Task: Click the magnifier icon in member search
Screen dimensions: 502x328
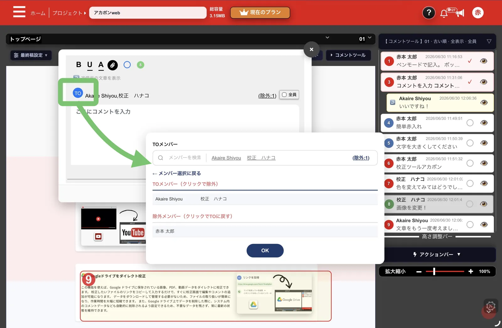Action: 160,158
